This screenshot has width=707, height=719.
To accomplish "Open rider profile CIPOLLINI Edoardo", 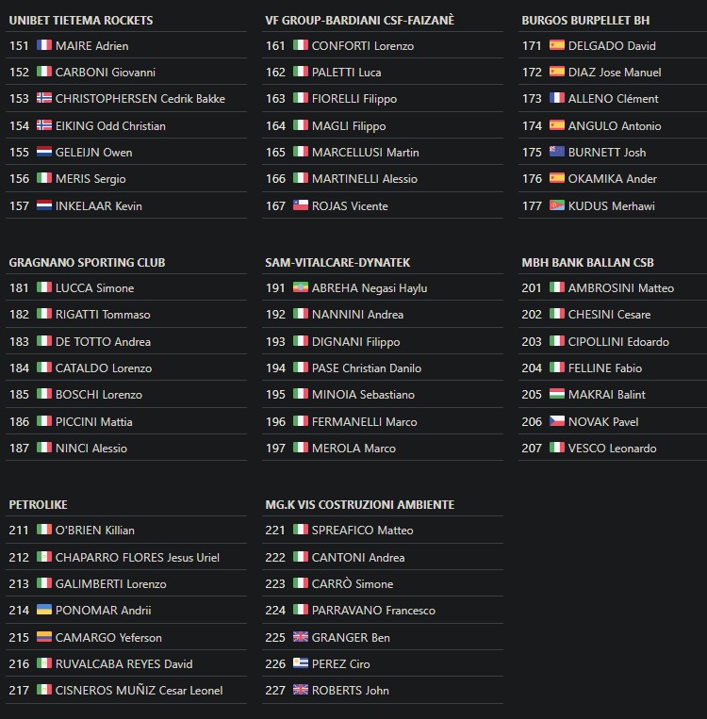I will coord(618,342).
